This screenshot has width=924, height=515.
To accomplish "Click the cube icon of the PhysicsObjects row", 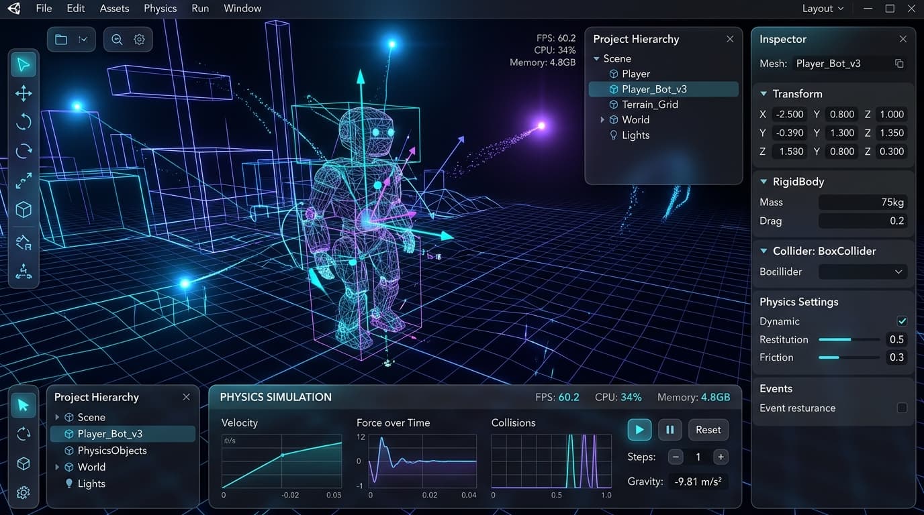I will pos(68,451).
